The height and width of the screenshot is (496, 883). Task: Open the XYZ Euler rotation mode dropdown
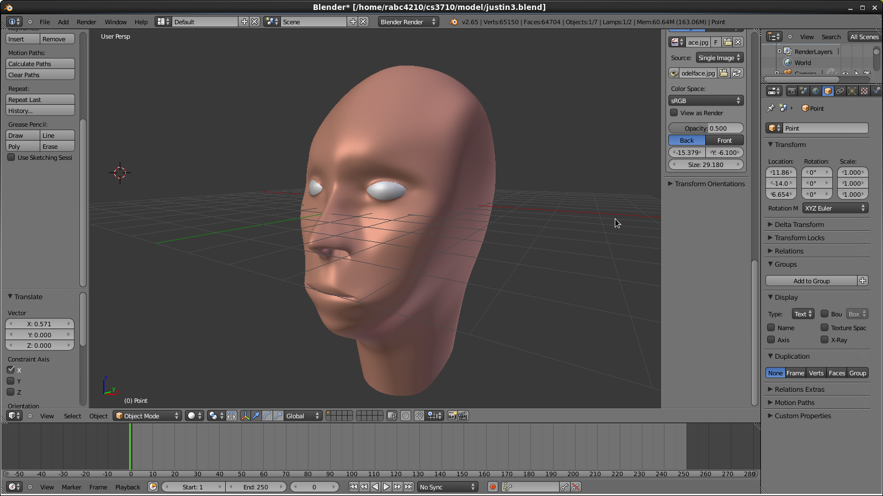tap(836, 208)
